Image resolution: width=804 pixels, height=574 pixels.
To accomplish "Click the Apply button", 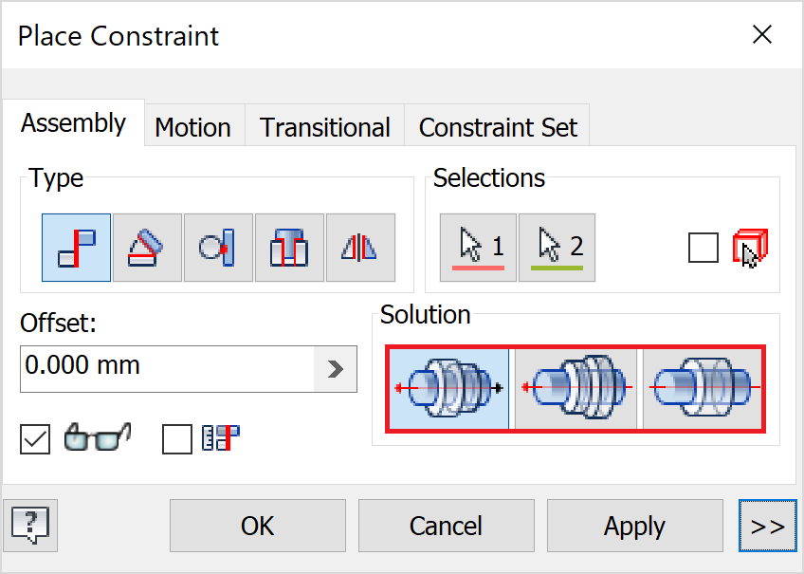I will click(634, 526).
